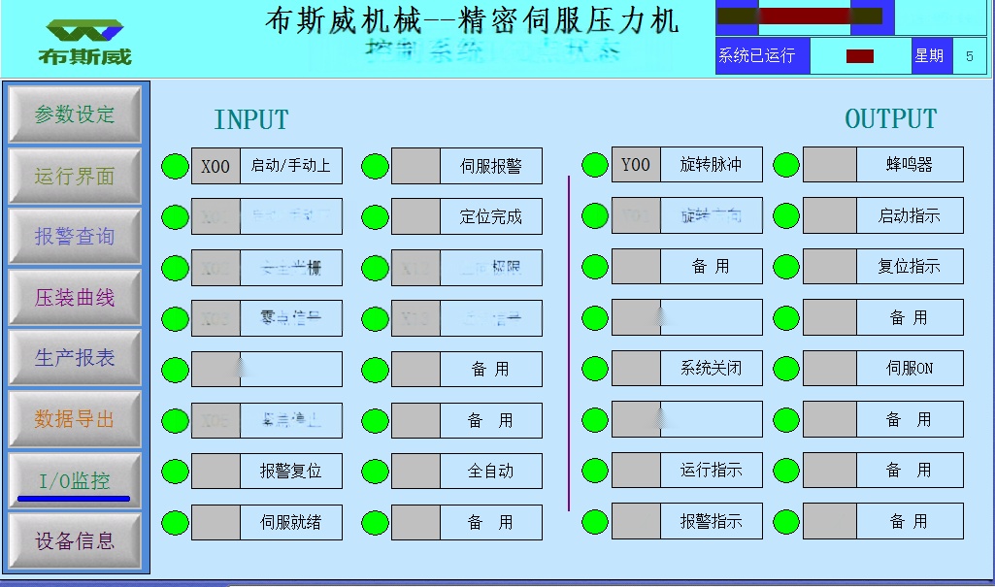Viewport: 995px width, 587px height.
Task: Click green lamp beside 伺服就绪
Action: click(x=175, y=524)
